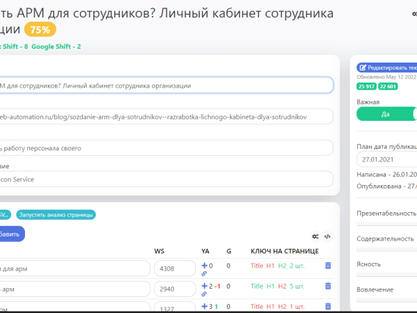Click the blue Добавить button

(x=11, y=234)
